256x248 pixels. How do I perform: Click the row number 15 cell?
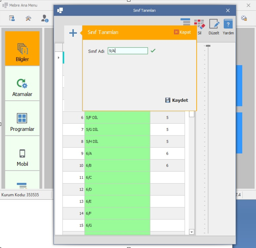[x=73, y=225]
